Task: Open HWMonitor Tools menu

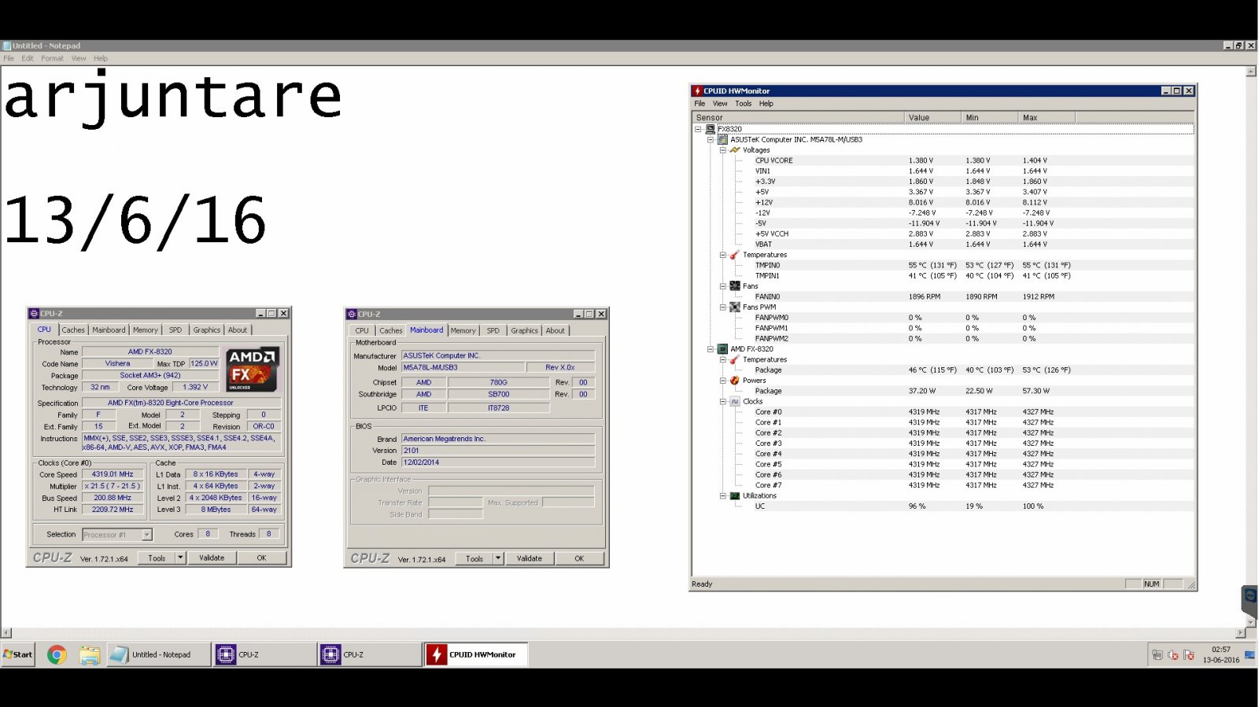Action: point(744,104)
